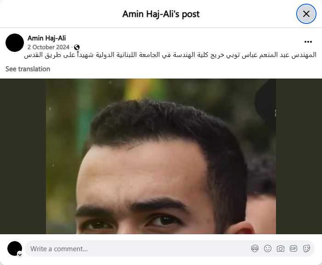Open the posted photo of the man
The image size is (322, 265).
[161, 156]
